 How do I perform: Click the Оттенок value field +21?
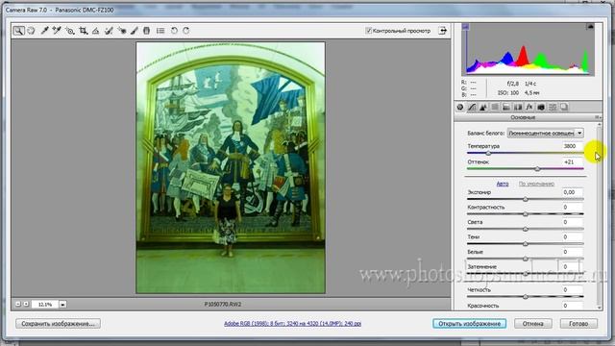(x=573, y=161)
